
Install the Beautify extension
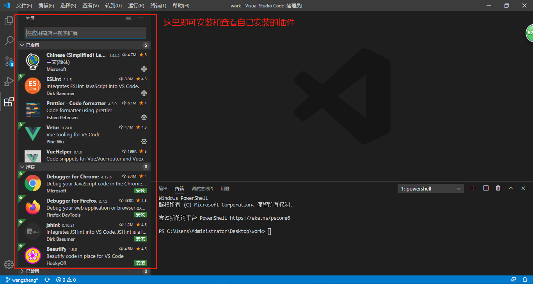(140, 263)
